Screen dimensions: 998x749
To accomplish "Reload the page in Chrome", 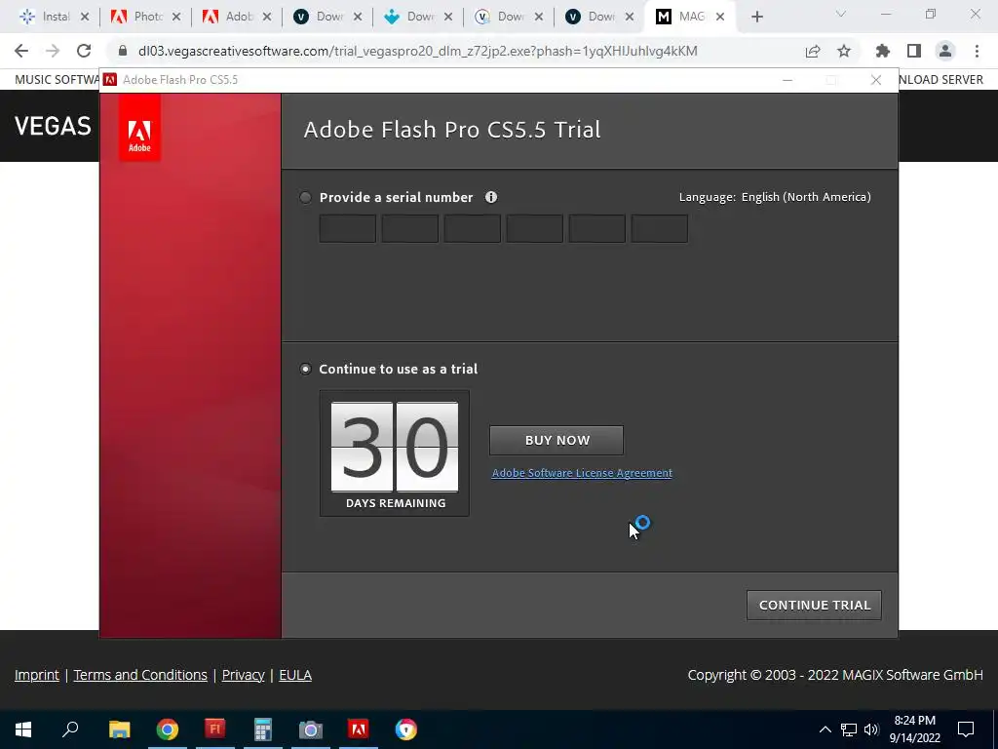I will tap(84, 51).
